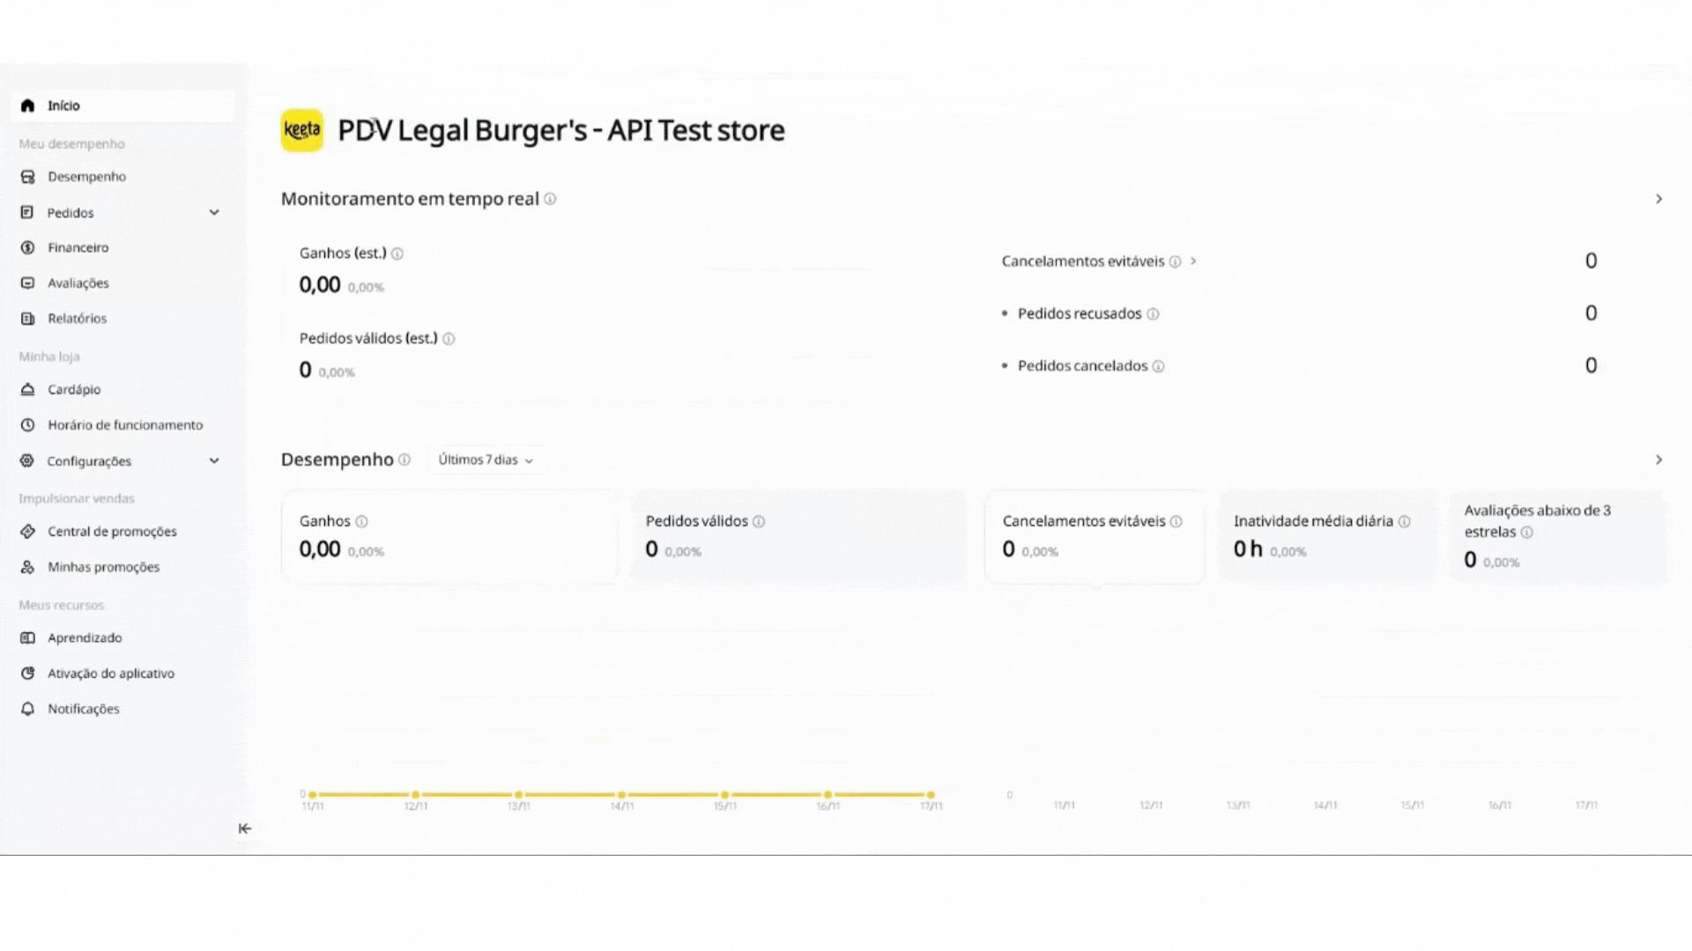Click the 17/11 data point on chart
This screenshot has width=1692, height=951.
click(931, 794)
